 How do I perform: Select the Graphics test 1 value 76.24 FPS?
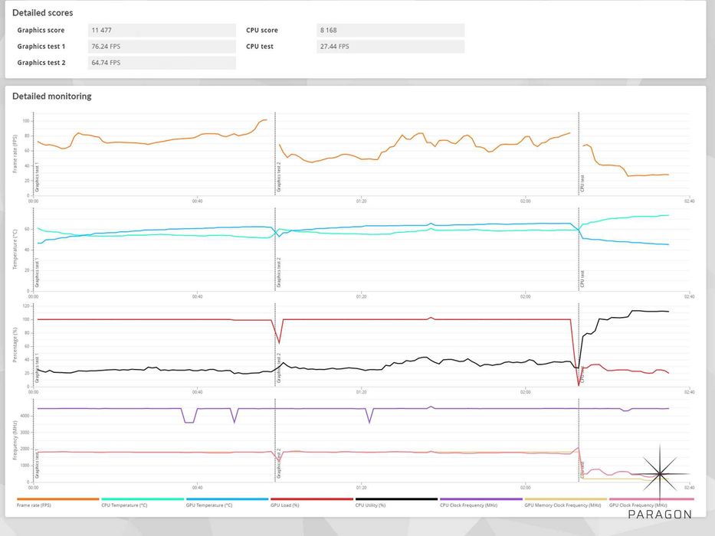(x=162, y=47)
